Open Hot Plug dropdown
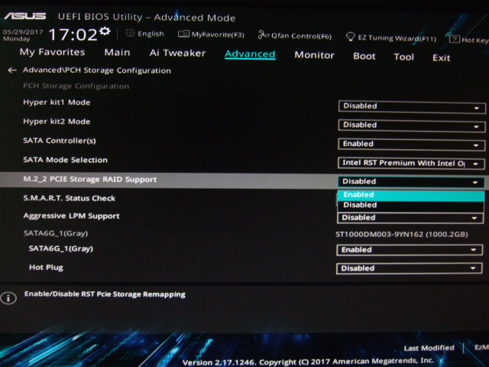489x367 pixels. pos(410,268)
